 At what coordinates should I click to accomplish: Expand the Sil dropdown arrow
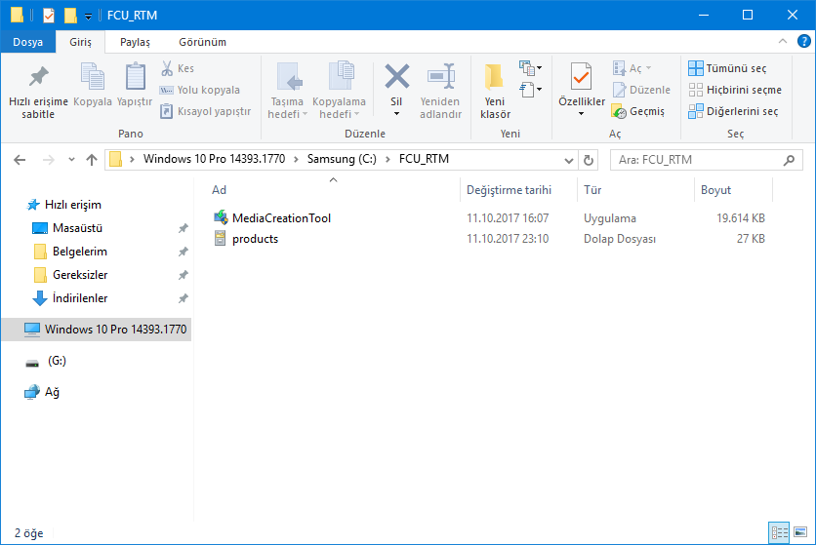tap(396, 114)
